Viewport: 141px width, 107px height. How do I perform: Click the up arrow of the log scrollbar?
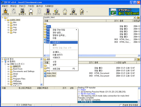tap(139, 88)
